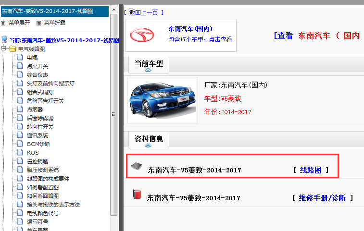
Task: Select the 当前:东南汽车-菱致V5 root node
Action: click(64, 40)
